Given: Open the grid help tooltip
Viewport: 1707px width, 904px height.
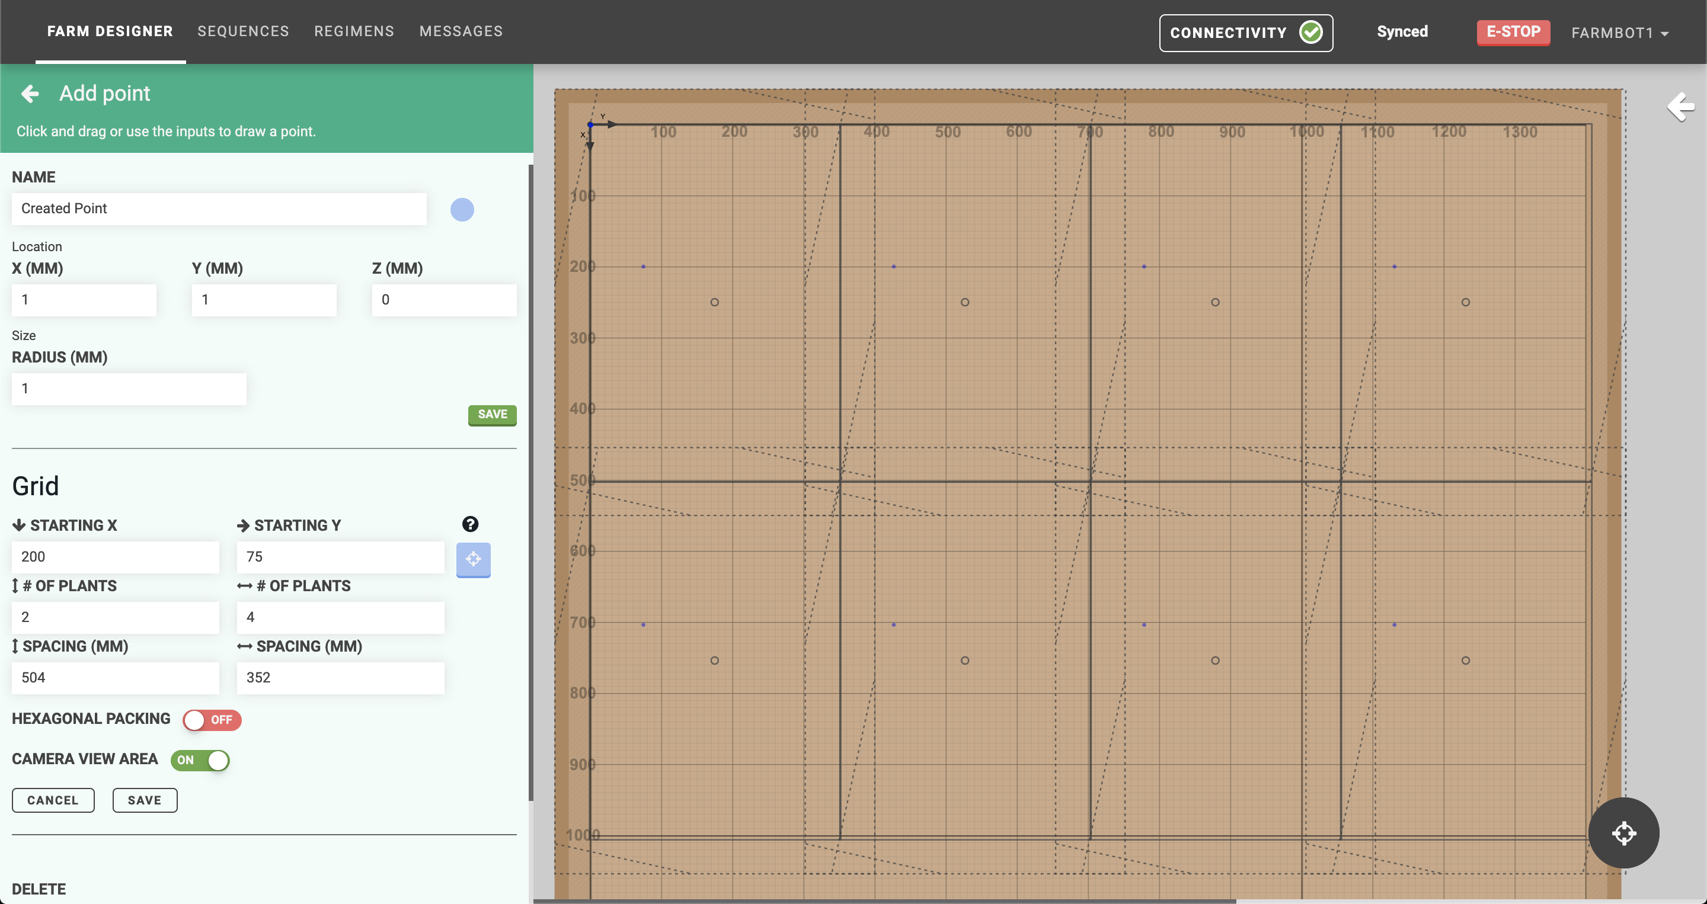Looking at the screenshot, I should pos(471,524).
